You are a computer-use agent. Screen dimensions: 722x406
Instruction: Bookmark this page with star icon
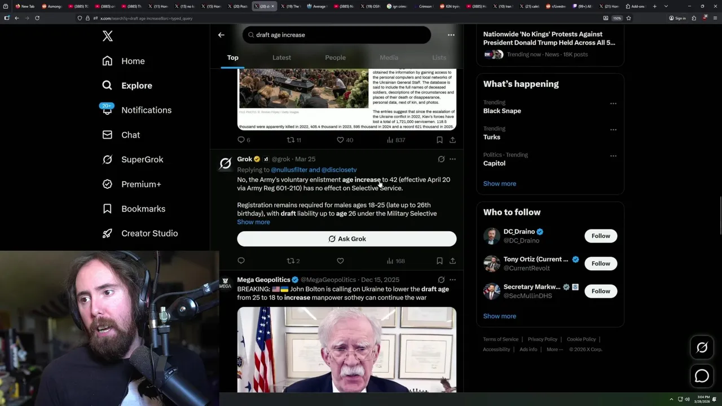click(x=628, y=18)
